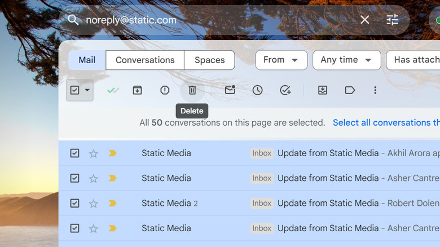Viewport: 440px width, 247px height.
Task: Archive the selected conversations
Action: tap(137, 90)
